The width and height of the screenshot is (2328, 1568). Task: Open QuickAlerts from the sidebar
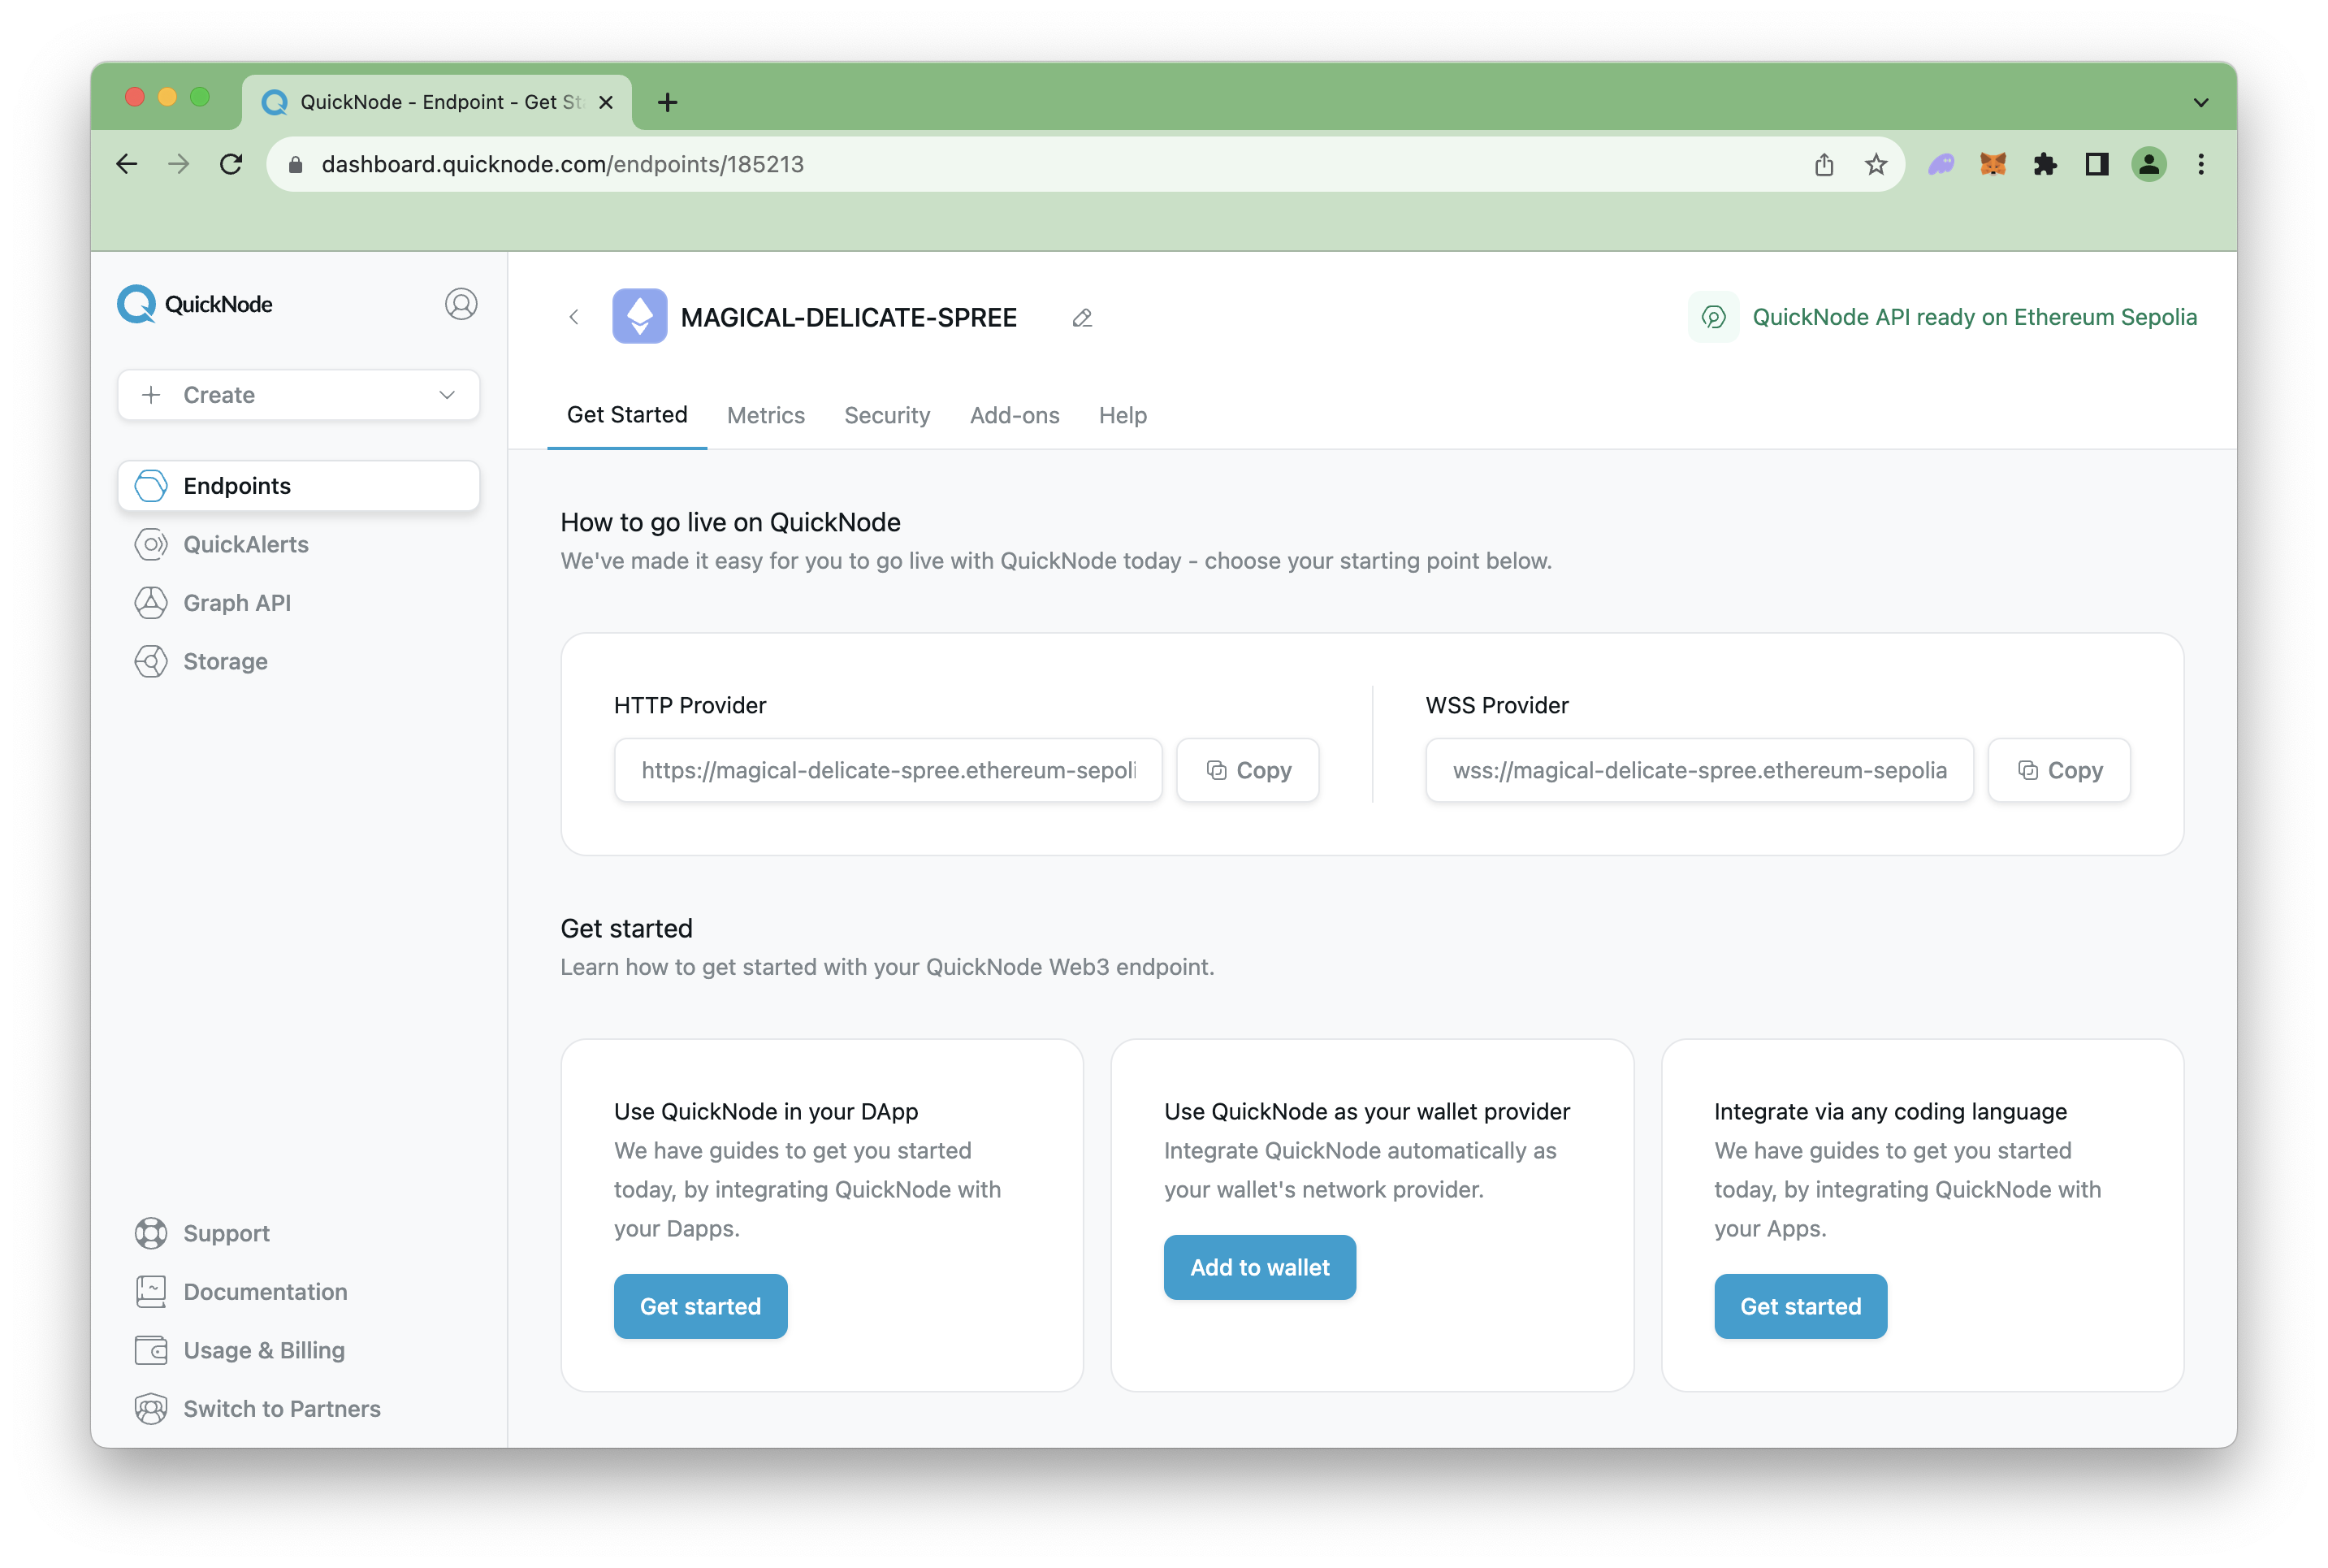point(246,544)
